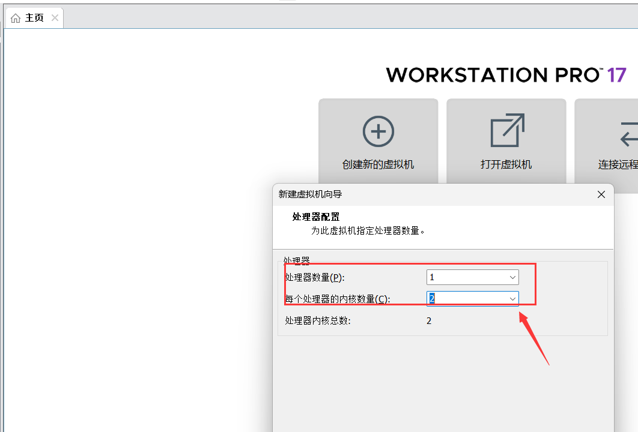Click the home icon on the 主页 tab

point(16,17)
